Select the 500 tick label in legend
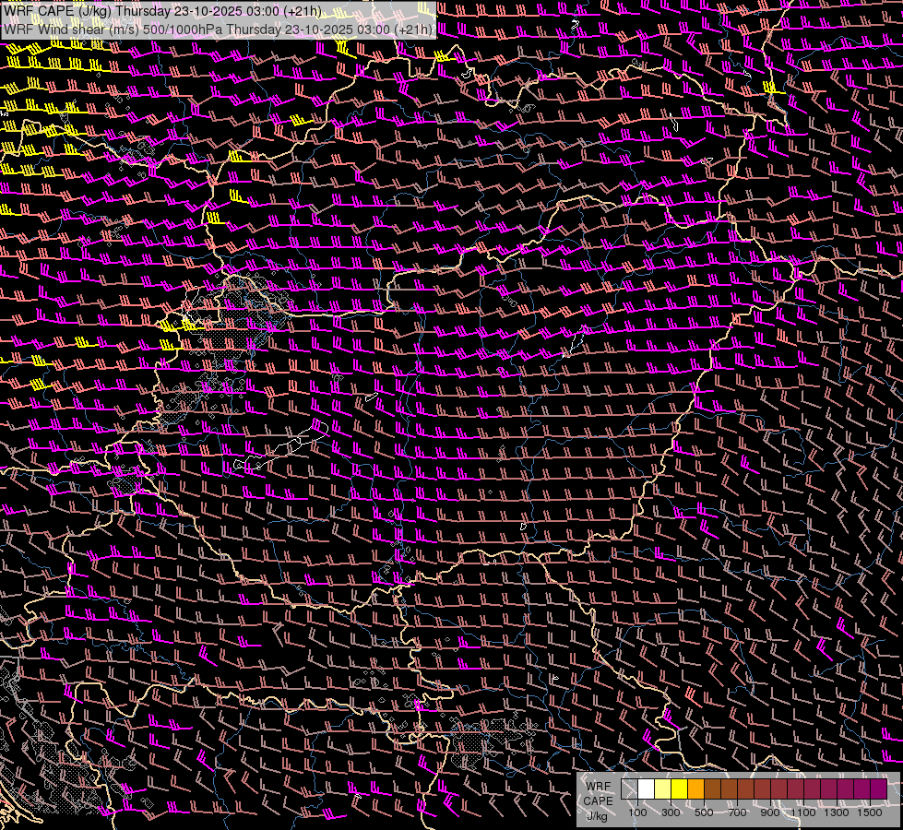903x830 pixels. point(704,812)
